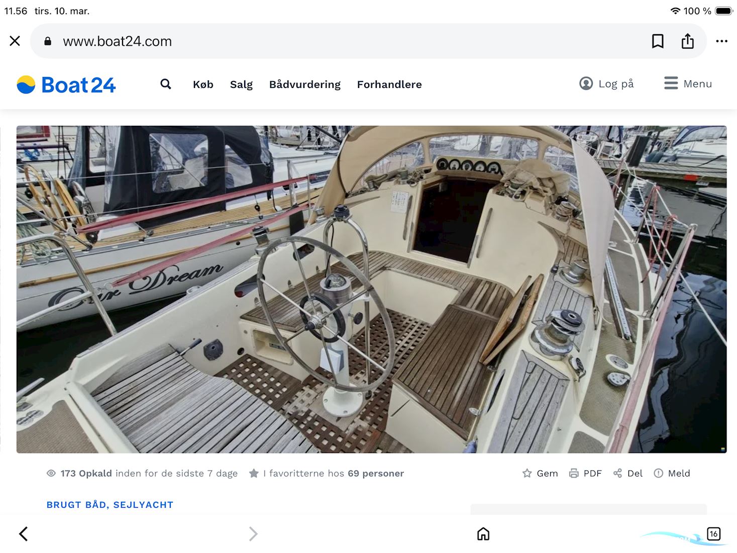View the sailboat cockpit photo

[371, 289]
